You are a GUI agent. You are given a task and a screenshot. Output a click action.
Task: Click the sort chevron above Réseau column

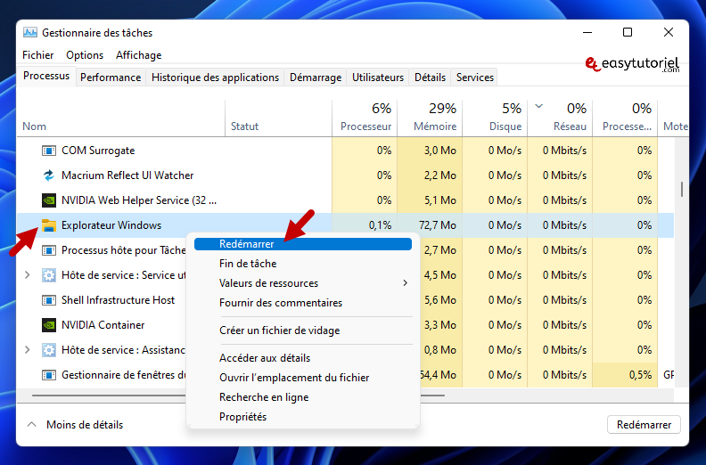click(x=539, y=106)
